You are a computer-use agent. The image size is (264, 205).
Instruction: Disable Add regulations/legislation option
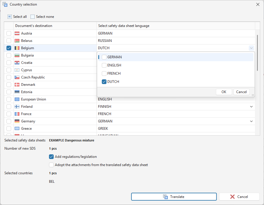click(x=51, y=157)
